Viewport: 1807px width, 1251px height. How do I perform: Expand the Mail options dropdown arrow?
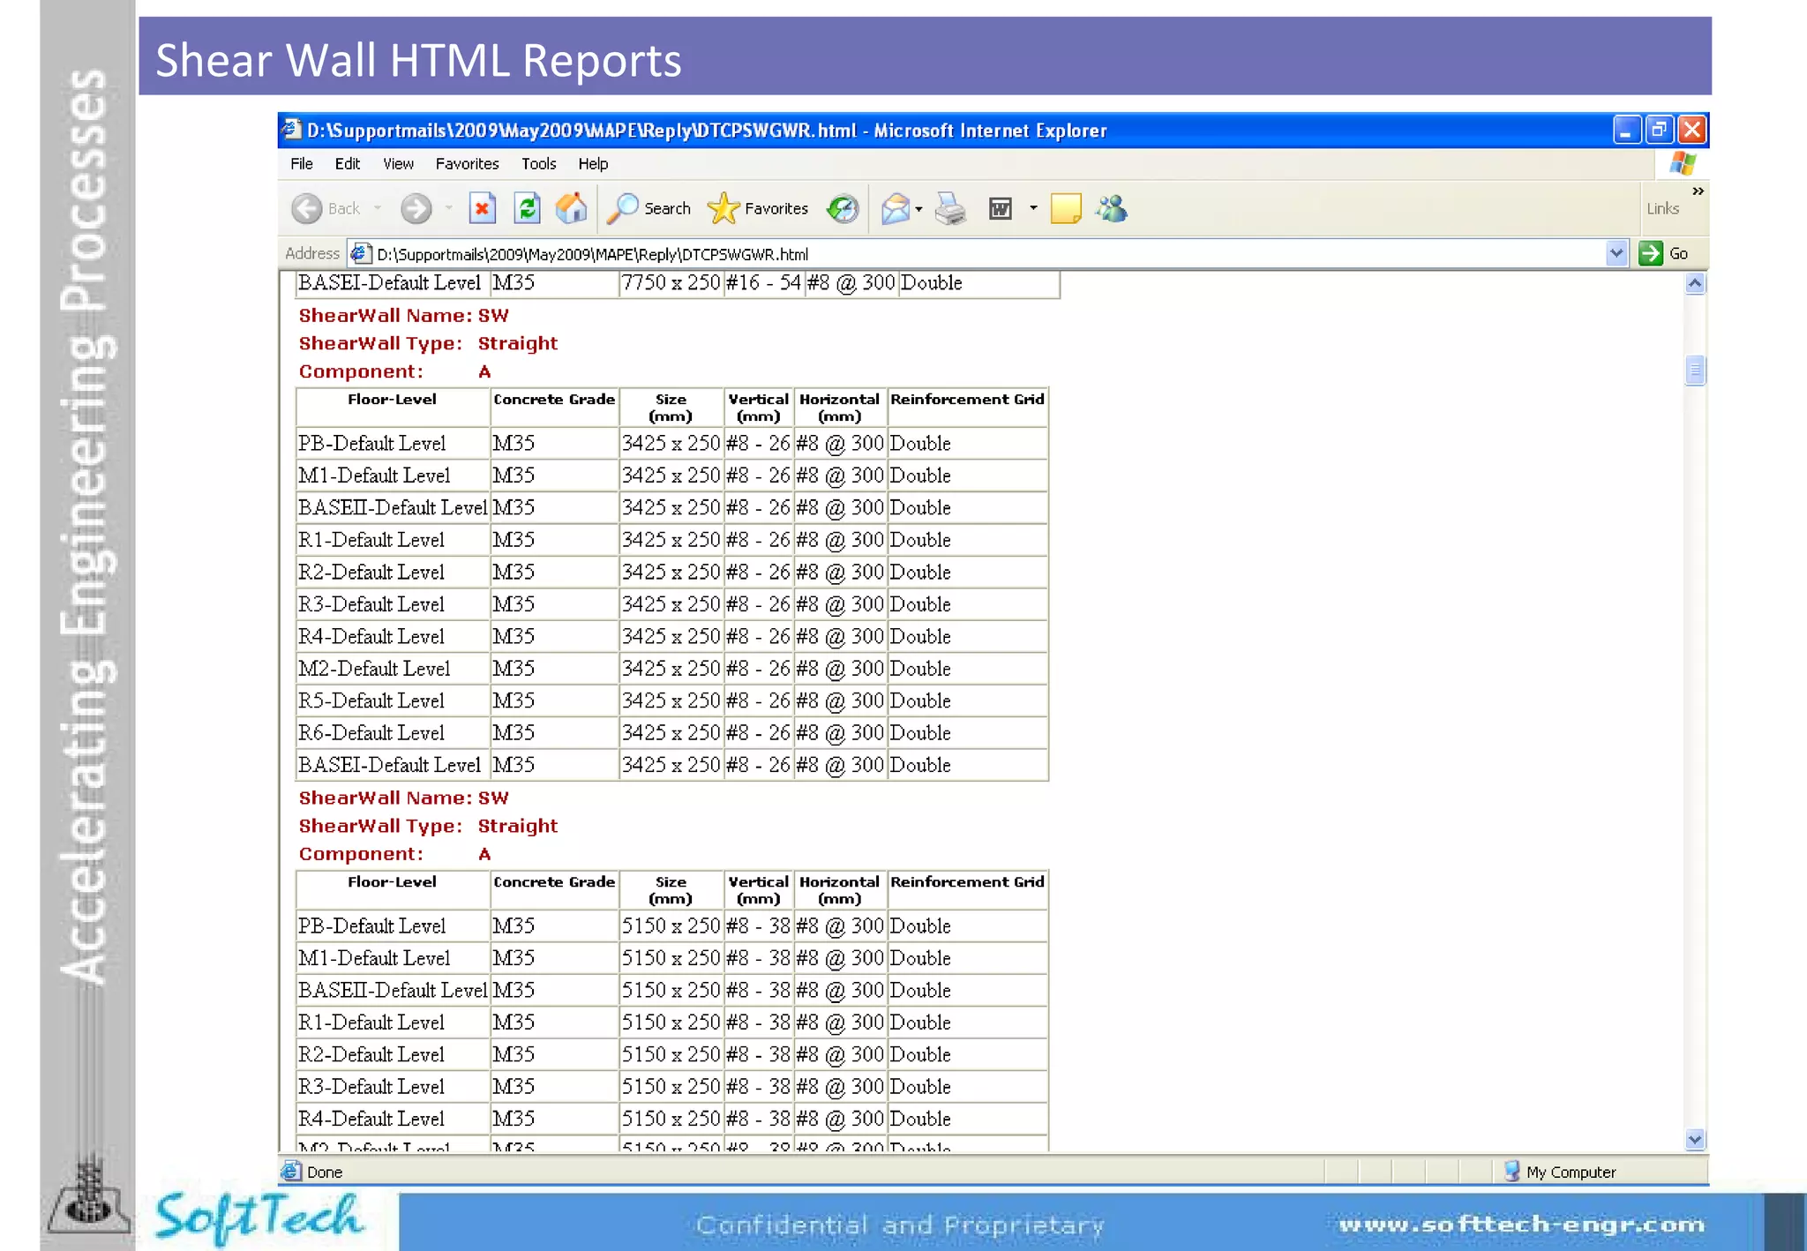click(918, 209)
